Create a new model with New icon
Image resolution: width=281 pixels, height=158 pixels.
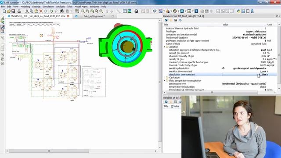pyautogui.click(x=4, y=11)
